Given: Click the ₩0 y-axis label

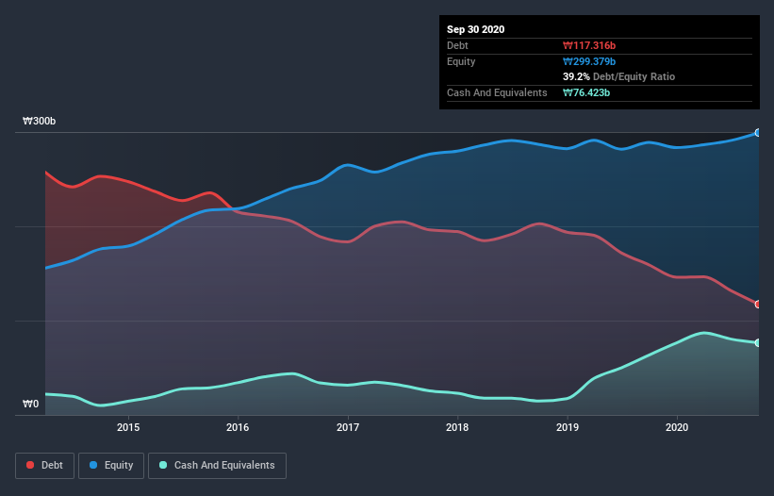Looking at the screenshot, I should [x=30, y=404].
